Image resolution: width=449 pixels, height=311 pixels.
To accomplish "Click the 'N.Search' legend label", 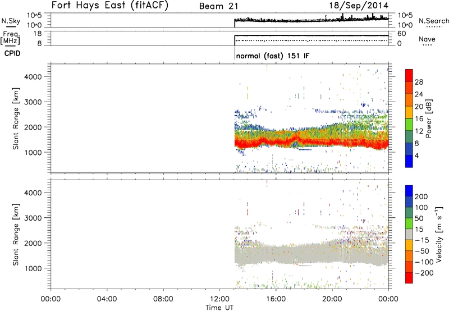I will point(433,21).
